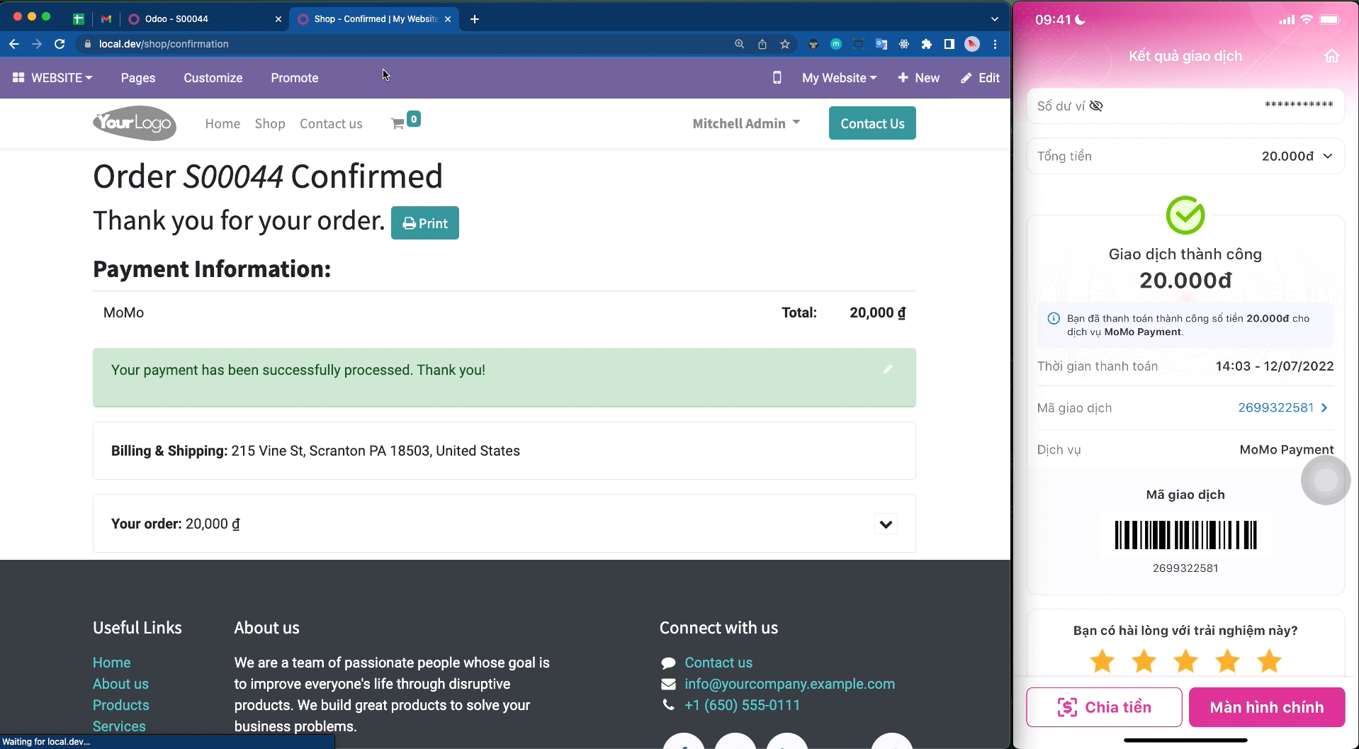Tap the floating assistive touch circle
The width and height of the screenshot is (1359, 749).
(1326, 480)
